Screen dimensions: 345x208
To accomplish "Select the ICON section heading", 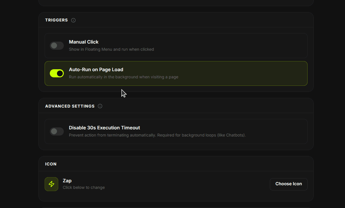I will 51,164.
